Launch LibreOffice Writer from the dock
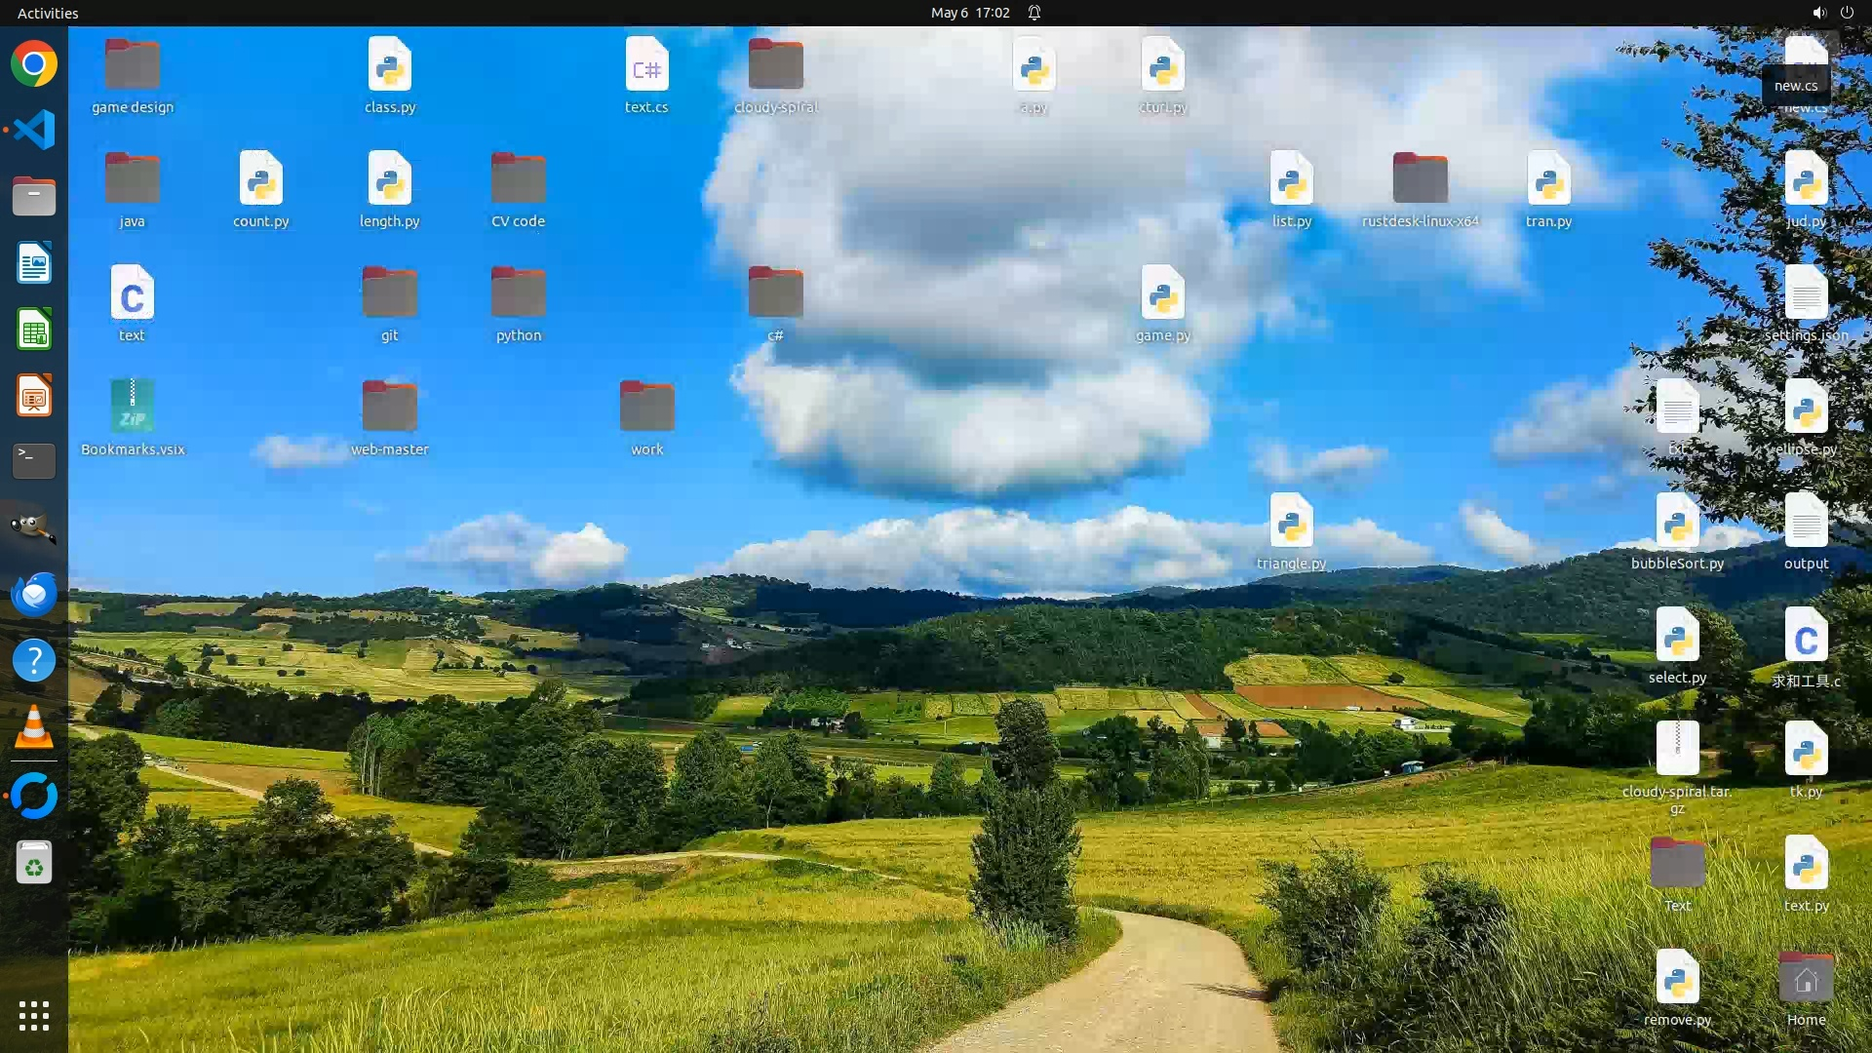Image resolution: width=1872 pixels, height=1053 pixels. click(34, 263)
